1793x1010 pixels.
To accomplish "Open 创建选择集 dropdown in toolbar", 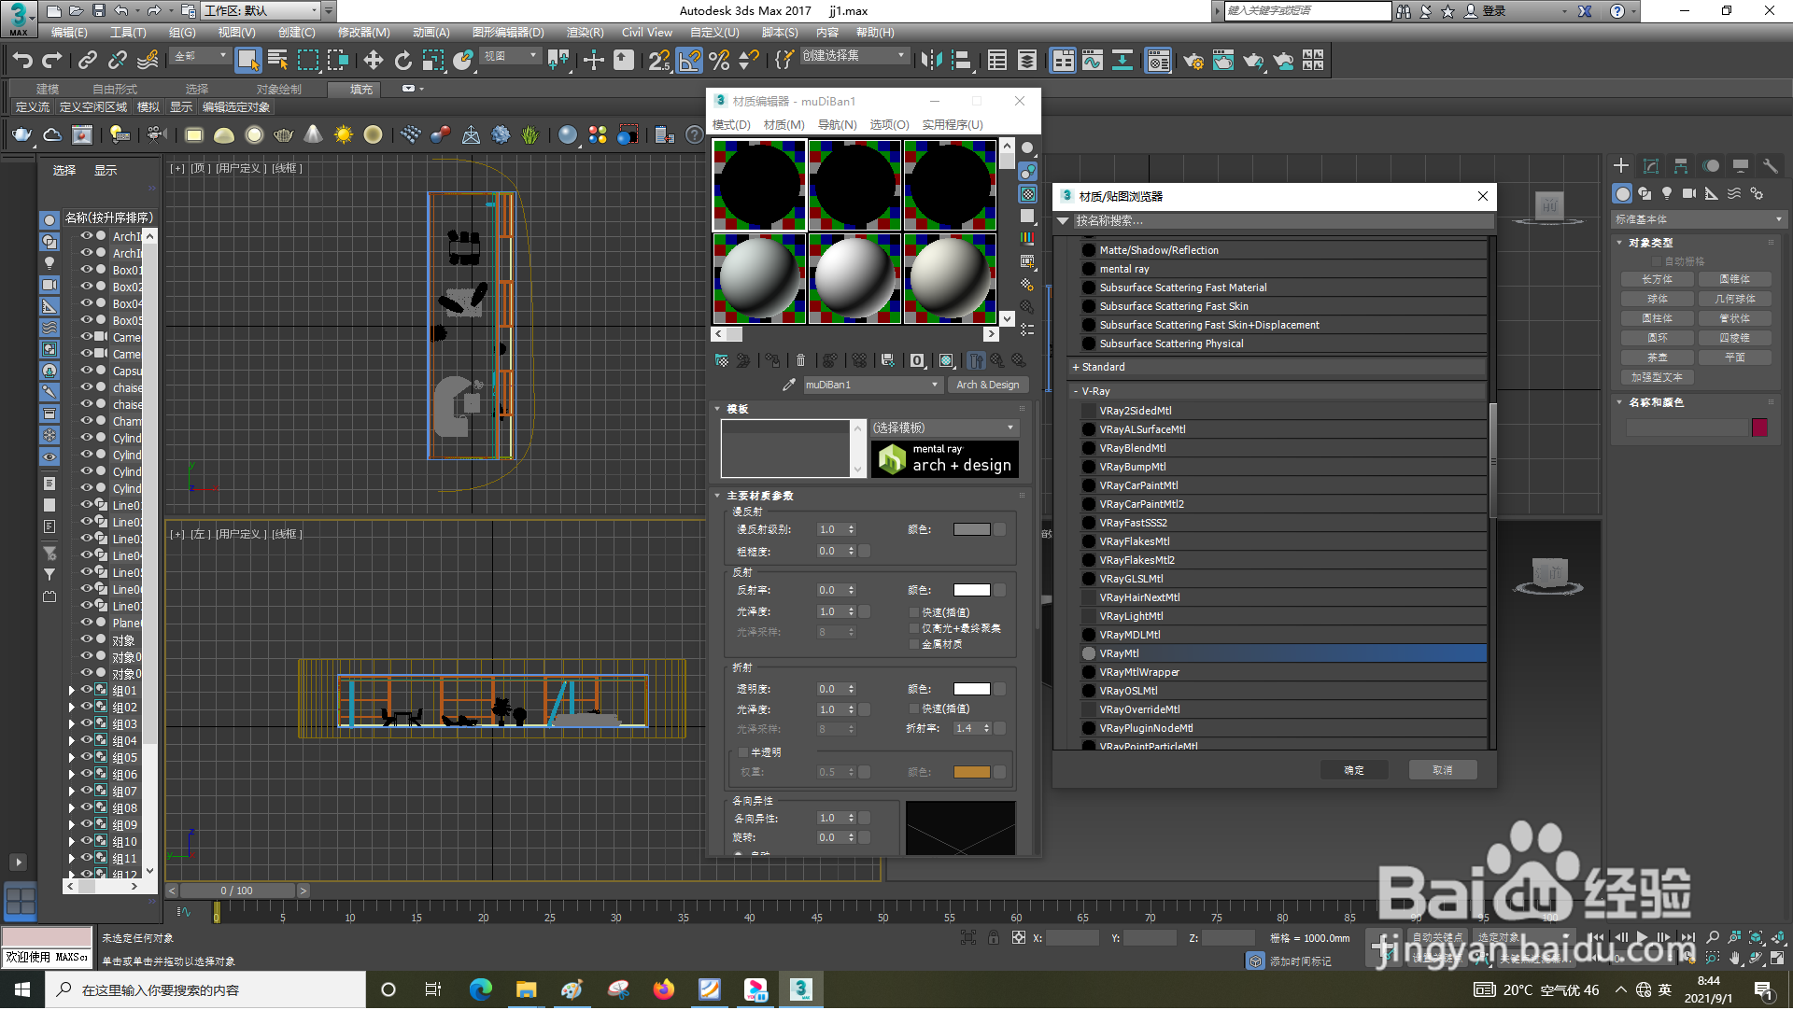I will (x=854, y=56).
